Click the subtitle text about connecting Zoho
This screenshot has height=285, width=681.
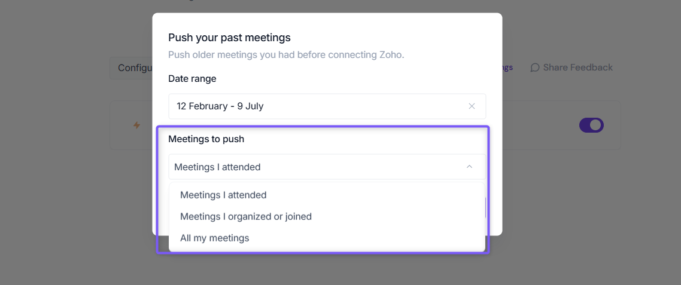pyautogui.click(x=286, y=56)
